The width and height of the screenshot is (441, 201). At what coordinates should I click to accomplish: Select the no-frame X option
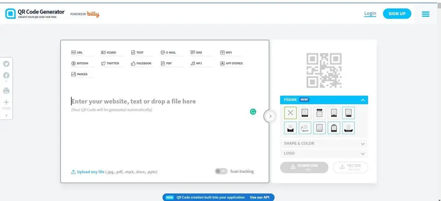291,113
